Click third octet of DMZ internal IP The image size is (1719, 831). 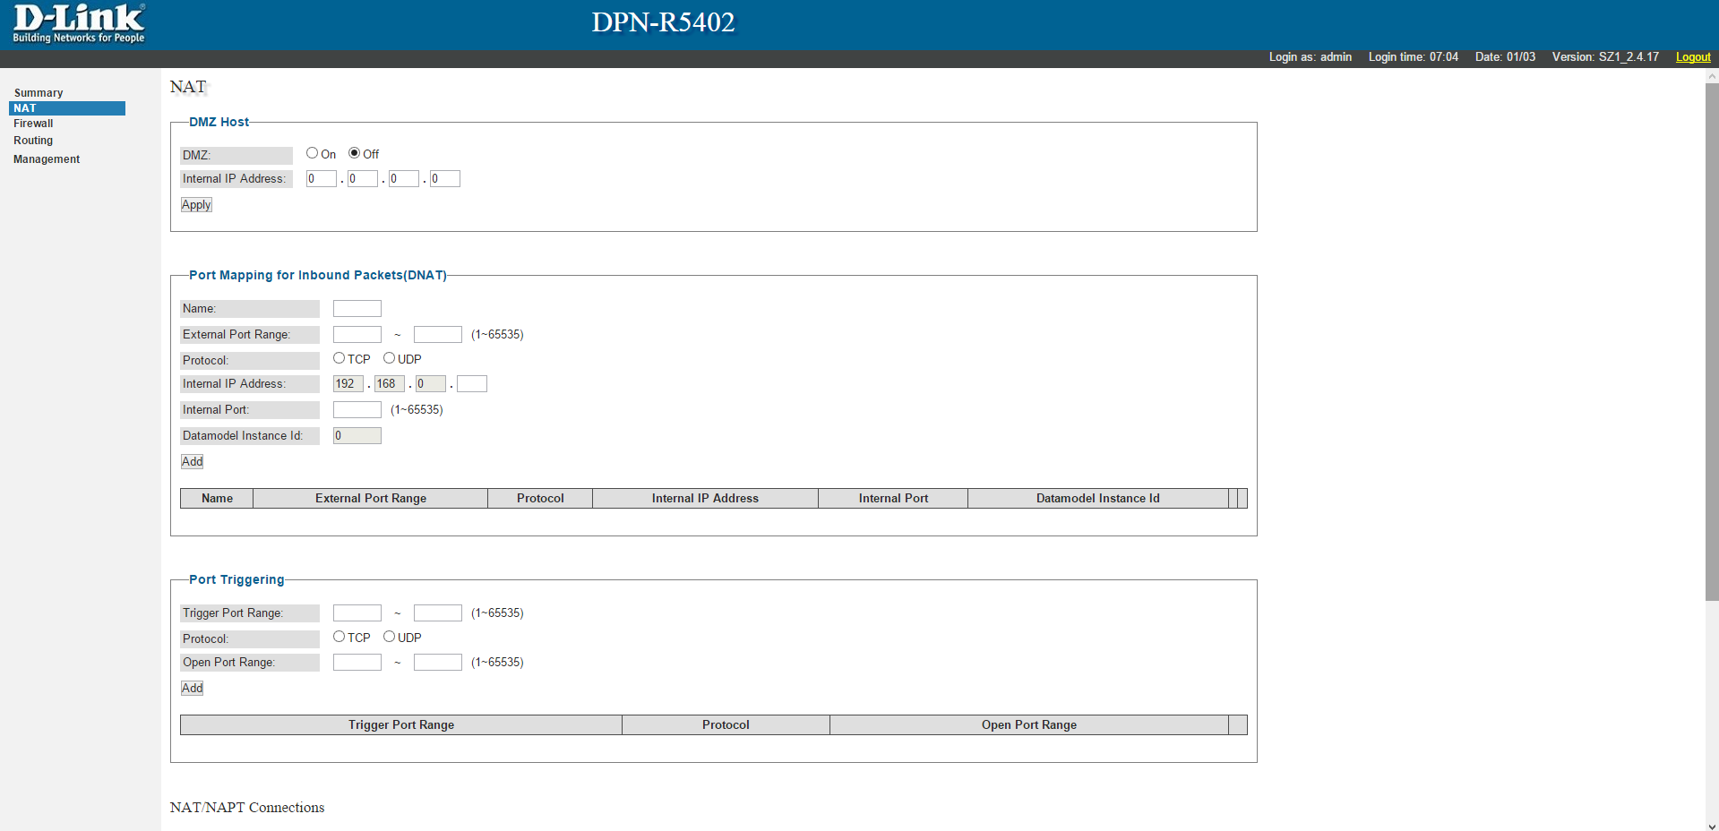point(403,179)
